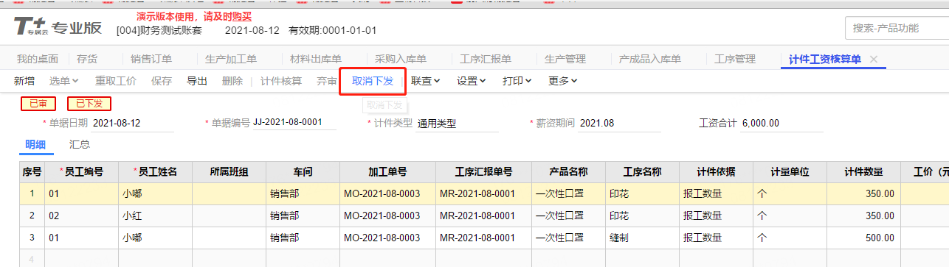Switch to 材料出库单 tab
Viewport: 949px width, 267px height.
pos(316,59)
